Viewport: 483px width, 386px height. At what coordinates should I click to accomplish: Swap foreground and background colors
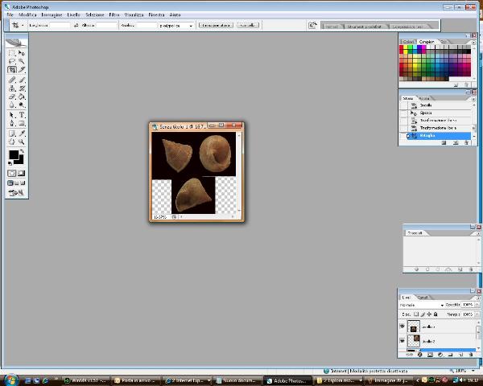point(22,151)
